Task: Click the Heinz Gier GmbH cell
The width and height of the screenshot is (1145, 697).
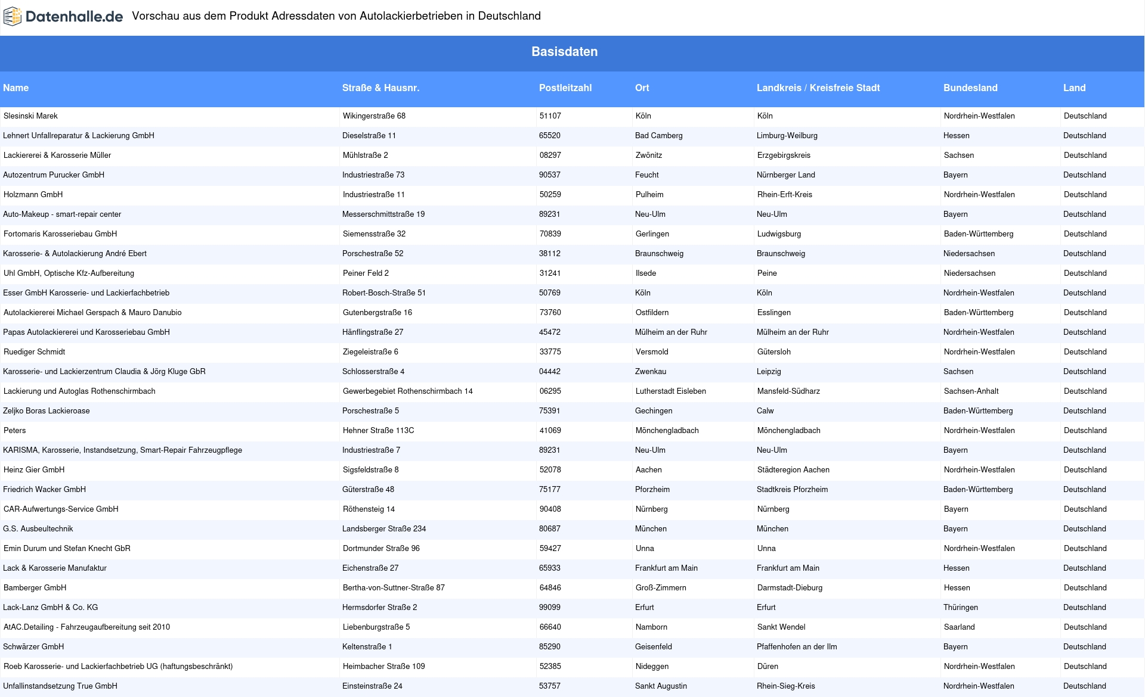Action: [x=34, y=470]
